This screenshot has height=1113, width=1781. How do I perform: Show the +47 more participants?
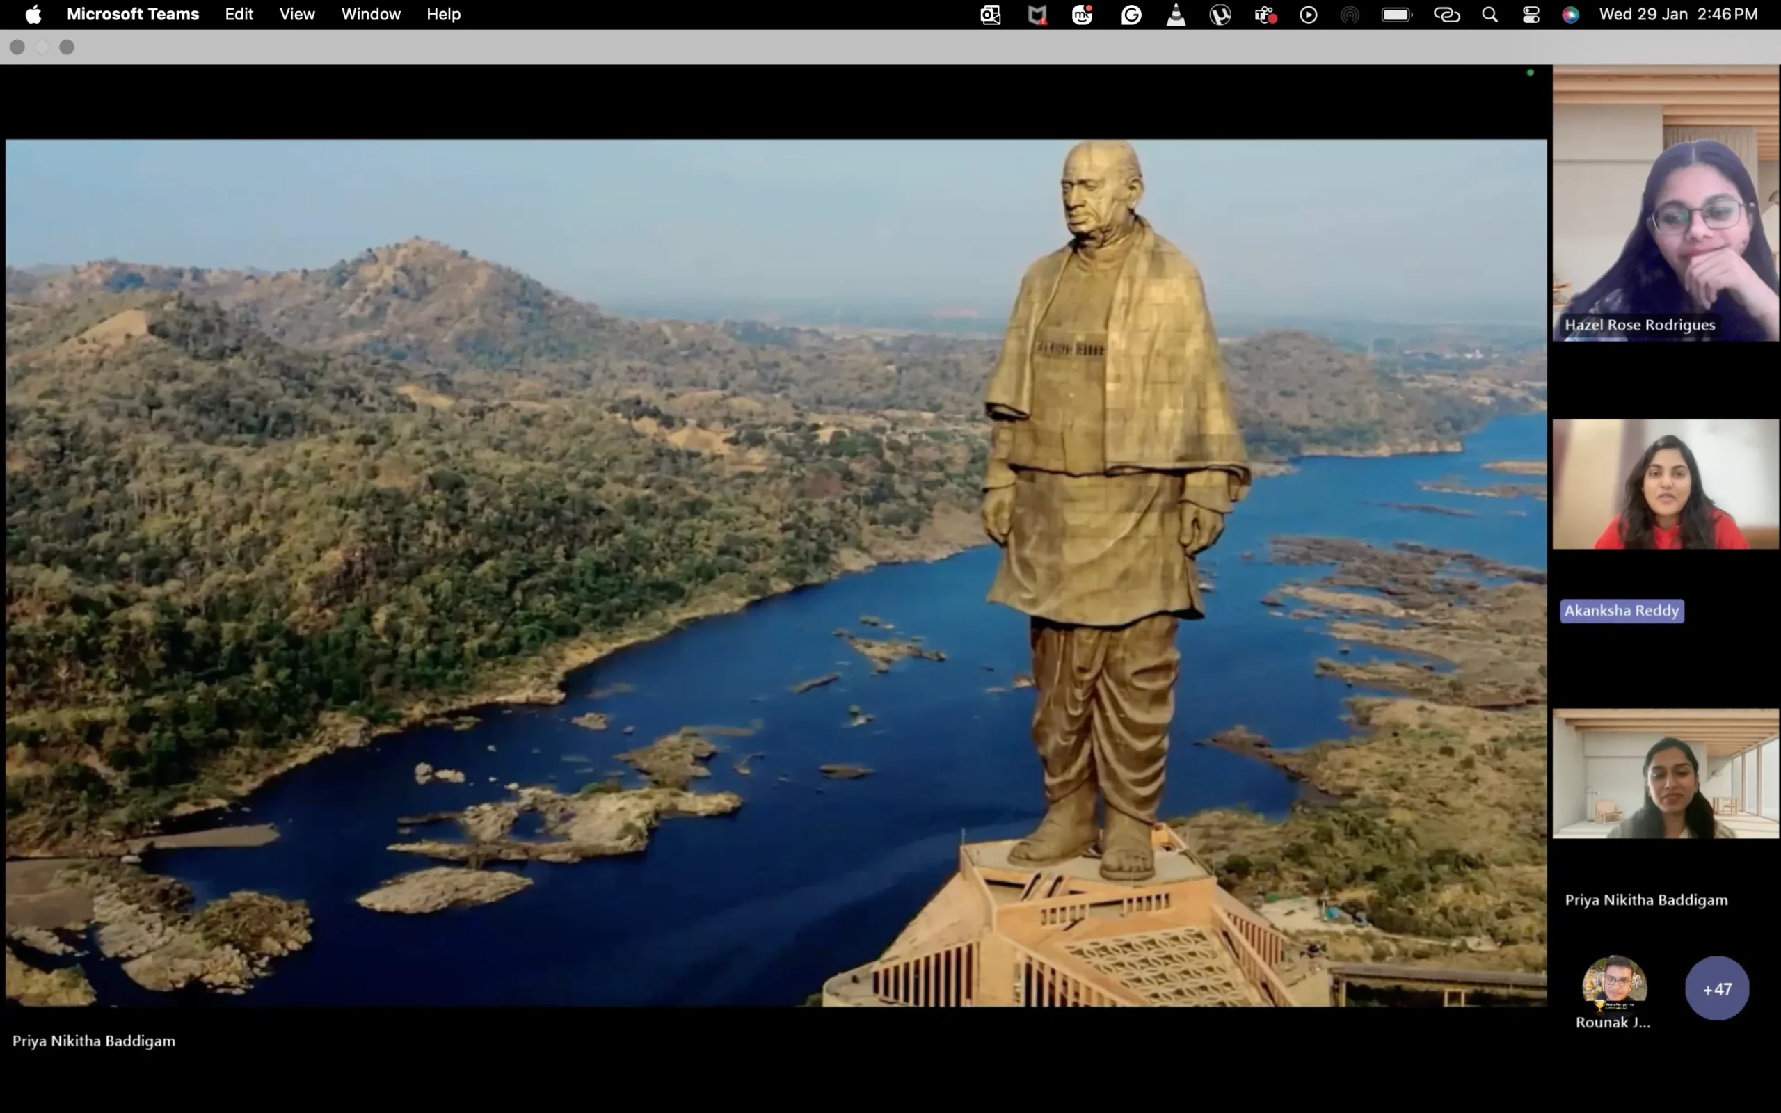(1716, 988)
